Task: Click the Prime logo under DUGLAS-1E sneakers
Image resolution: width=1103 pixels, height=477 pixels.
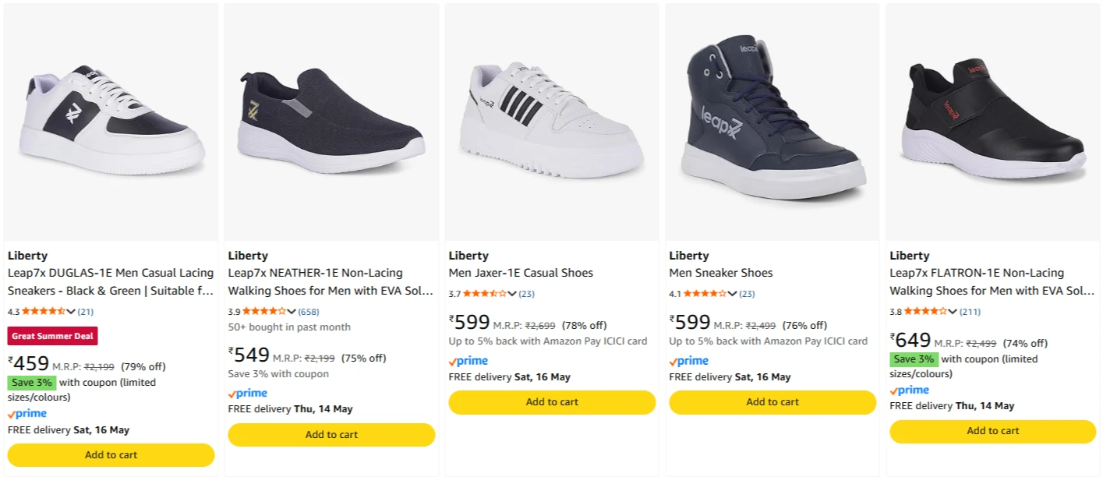Action: (x=27, y=414)
